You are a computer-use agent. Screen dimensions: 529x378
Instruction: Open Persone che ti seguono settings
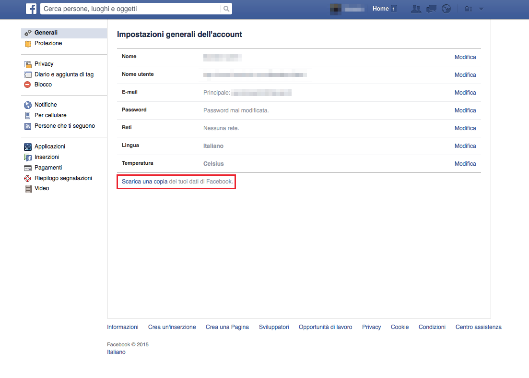coord(65,126)
